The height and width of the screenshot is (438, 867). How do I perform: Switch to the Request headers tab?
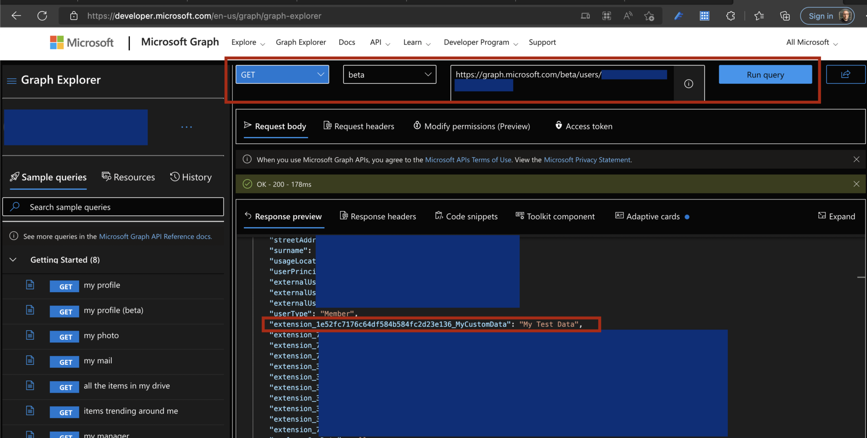[x=359, y=126]
